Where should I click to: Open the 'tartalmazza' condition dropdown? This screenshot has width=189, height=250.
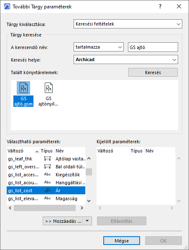point(99,47)
